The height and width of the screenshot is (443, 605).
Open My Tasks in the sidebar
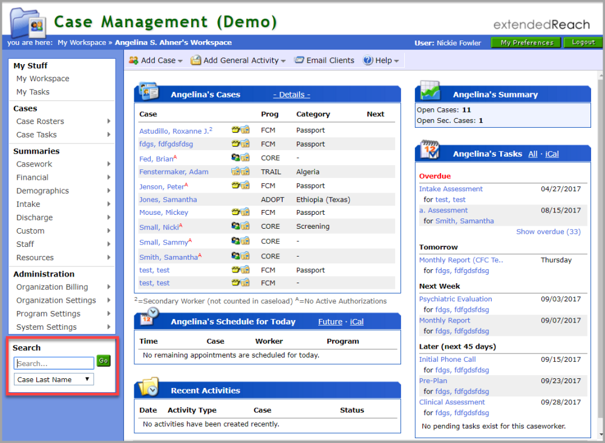pyautogui.click(x=33, y=92)
